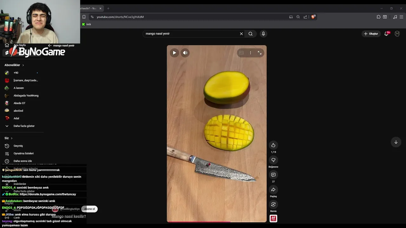Open the Short's three-dot options menu
Image resolution: width=406 pixels, height=228 pixels.
(x=251, y=53)
